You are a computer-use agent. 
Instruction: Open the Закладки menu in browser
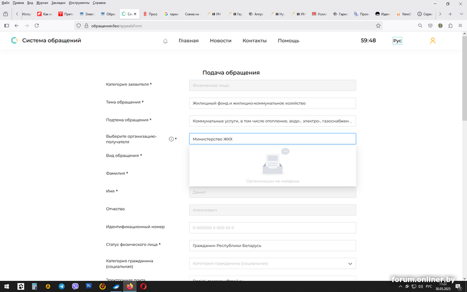[58, 3]
